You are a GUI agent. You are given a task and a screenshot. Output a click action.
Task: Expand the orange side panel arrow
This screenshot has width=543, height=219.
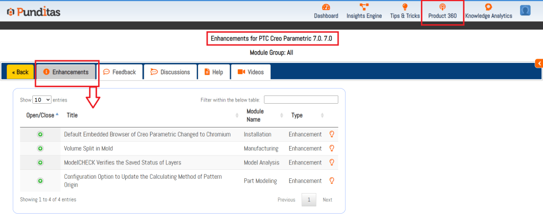tap(539, 63)
